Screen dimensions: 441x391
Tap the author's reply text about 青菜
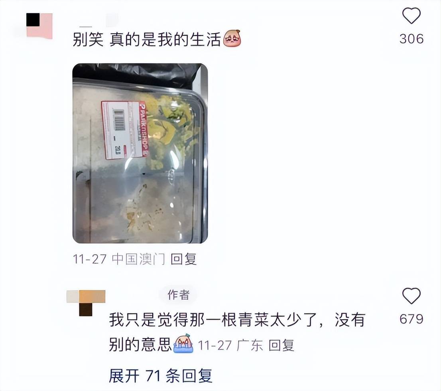(237, 332)
